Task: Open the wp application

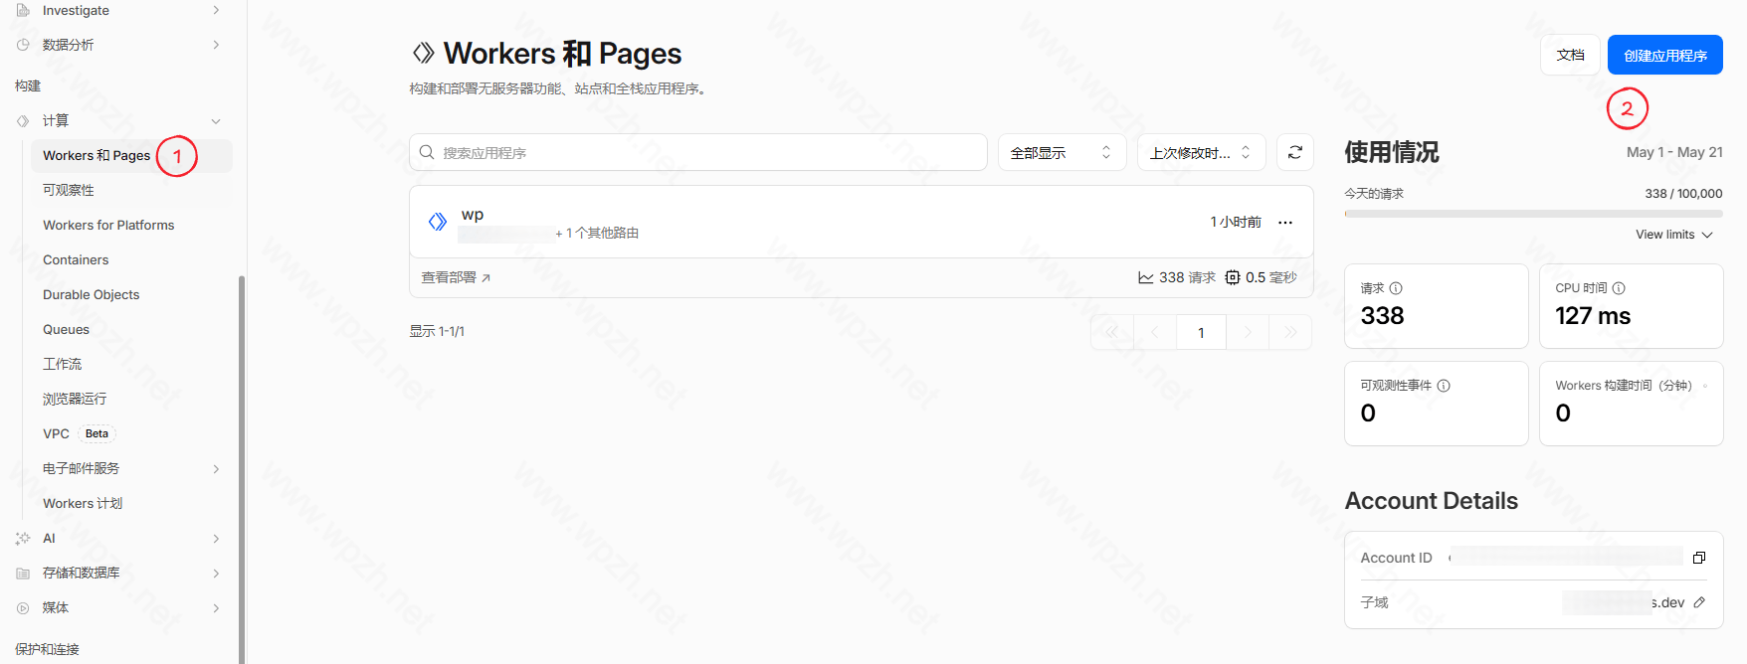Action: point(473,215)
